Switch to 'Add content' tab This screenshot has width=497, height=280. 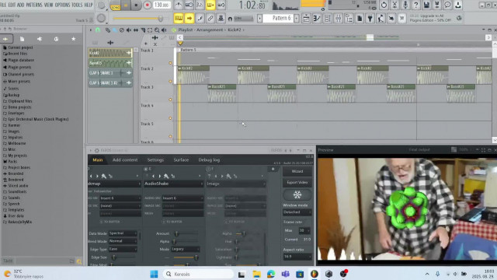(x=125, y=160)
